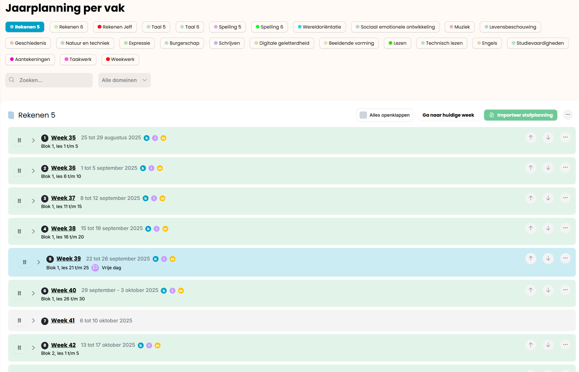Click the Vrije dag flag icon in Week 39

[95, 268]
